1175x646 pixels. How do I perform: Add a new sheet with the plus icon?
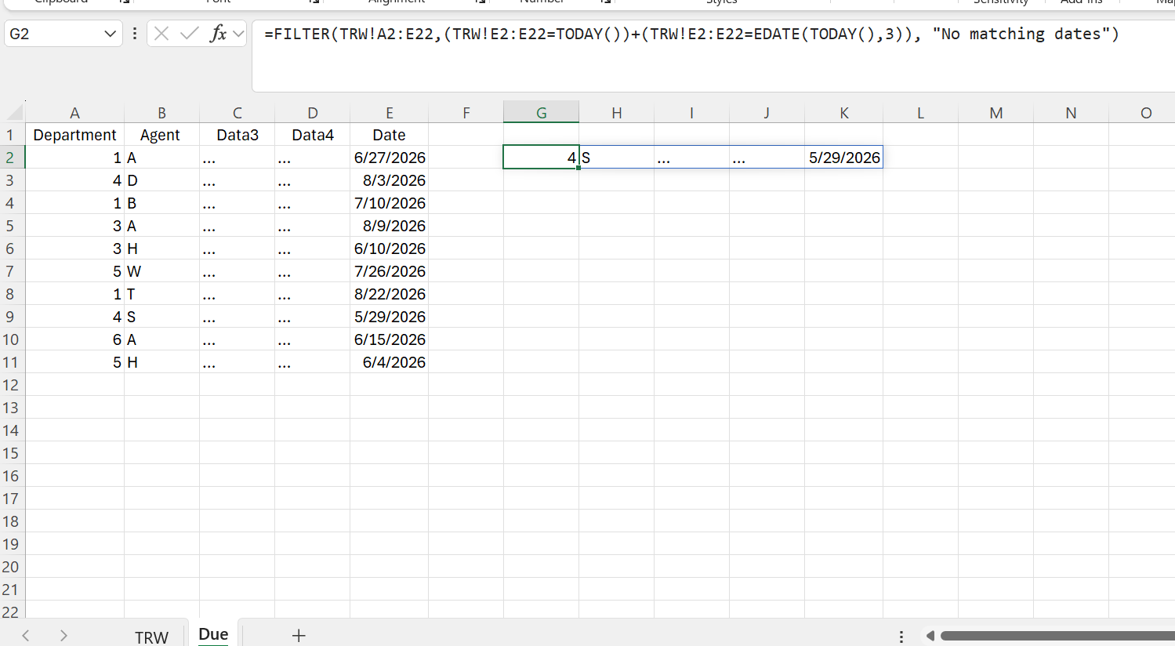tap(299, 636)
